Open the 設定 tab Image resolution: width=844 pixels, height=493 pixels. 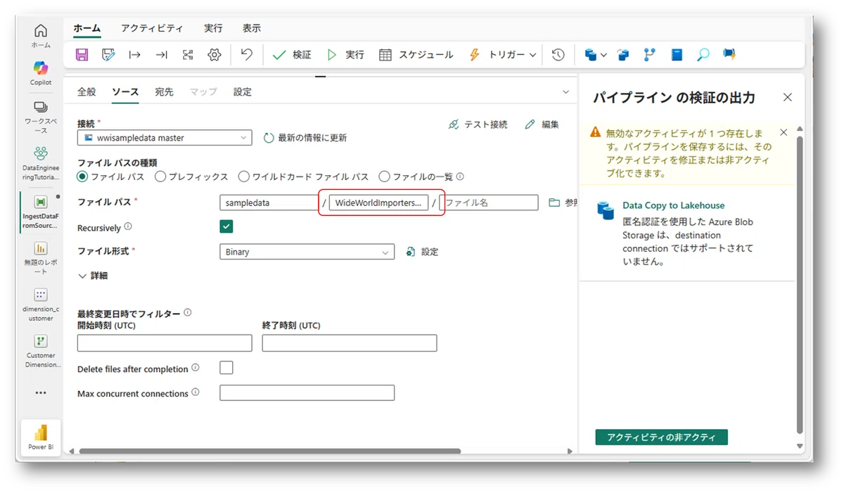tap(243, 91)
